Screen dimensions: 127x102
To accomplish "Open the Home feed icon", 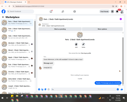I will point(51,11).
